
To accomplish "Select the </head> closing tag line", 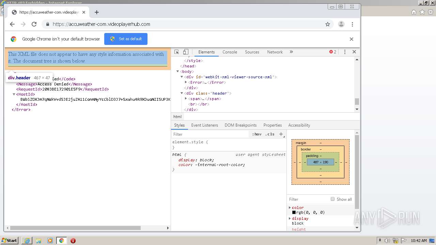I will (187, 66).
